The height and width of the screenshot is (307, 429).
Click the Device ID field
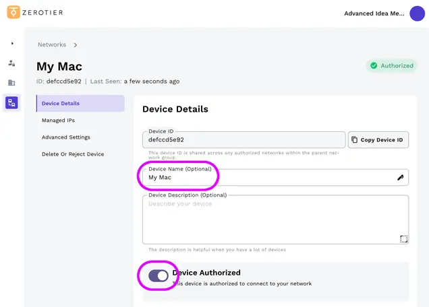pyautogui.click(x=244, y=140)
